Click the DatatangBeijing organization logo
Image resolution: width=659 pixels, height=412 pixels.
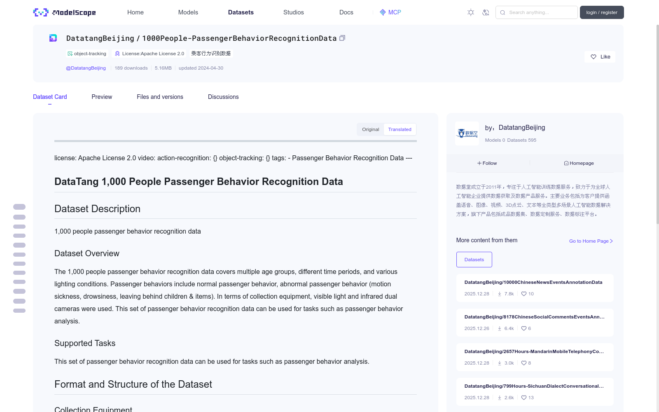coord(467,133)
